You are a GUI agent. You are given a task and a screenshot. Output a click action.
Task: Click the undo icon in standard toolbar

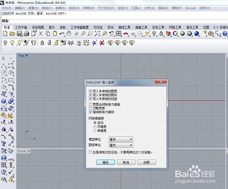click(x=61, y=33)
